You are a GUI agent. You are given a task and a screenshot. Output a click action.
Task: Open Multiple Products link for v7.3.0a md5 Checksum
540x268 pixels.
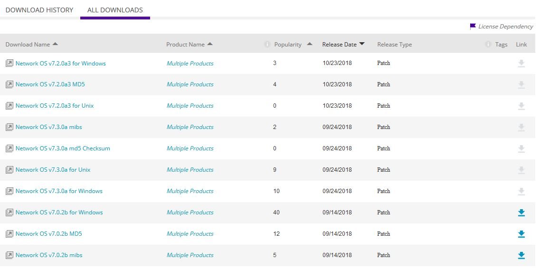(190, 148)
